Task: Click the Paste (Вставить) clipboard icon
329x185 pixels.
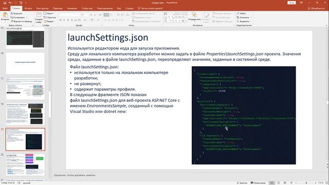Action: click(x=5, y=15)
